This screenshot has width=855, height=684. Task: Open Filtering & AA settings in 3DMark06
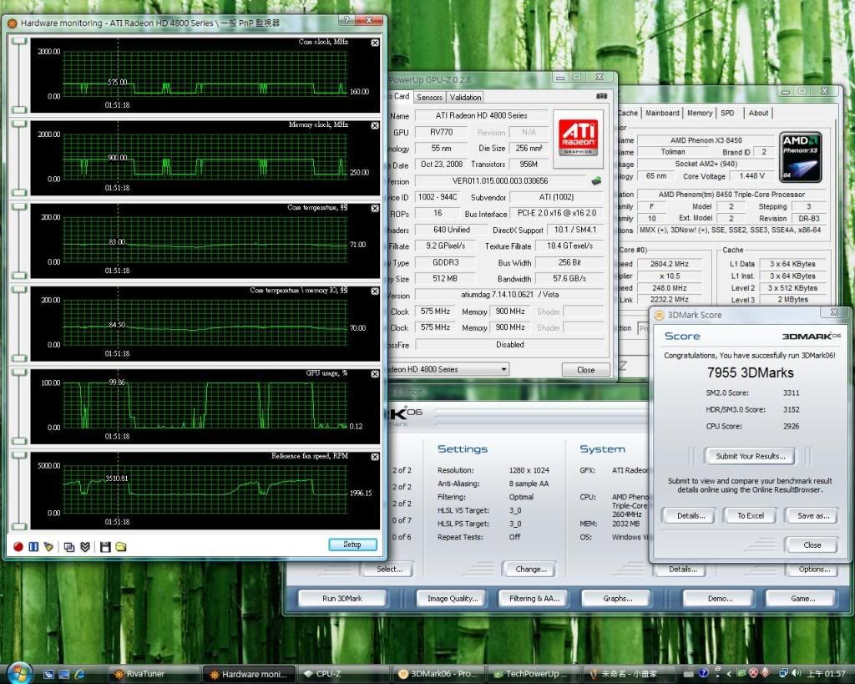[534, 598]
